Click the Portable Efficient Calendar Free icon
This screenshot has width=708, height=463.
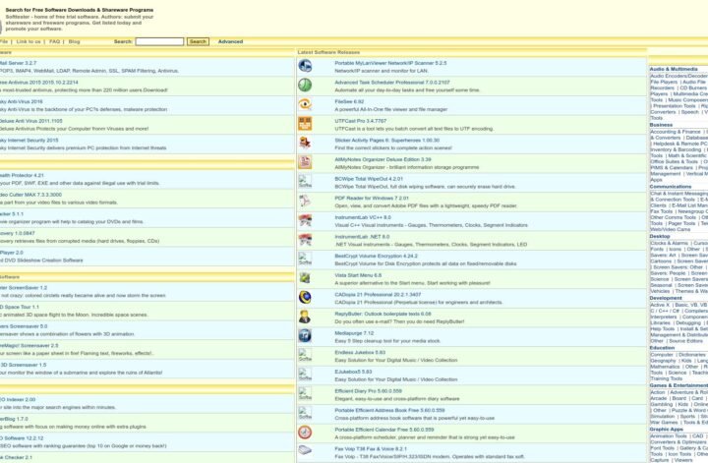pyautogui.click(x=305, y=433)
